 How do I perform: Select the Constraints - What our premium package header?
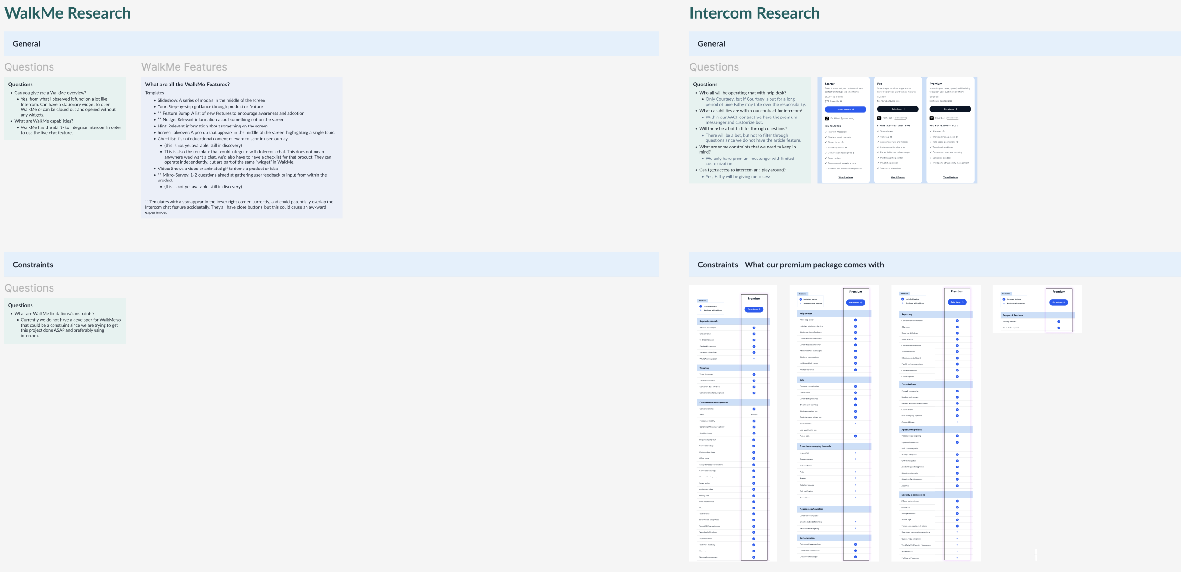click(x=791, y=265)
